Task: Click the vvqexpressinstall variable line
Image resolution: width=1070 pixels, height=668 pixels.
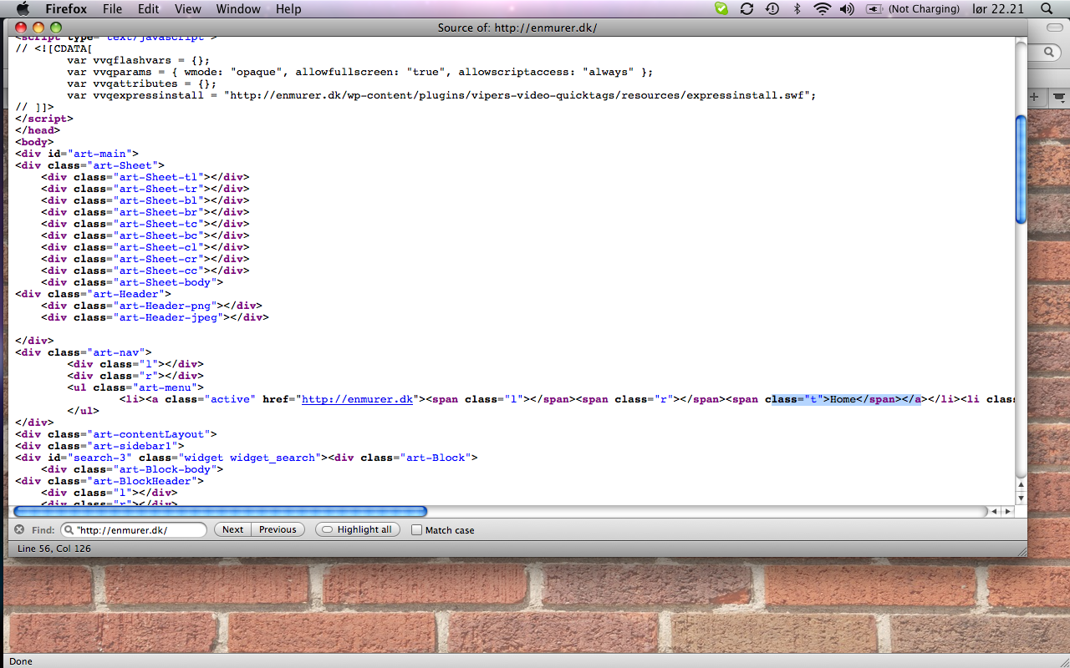Action: tap(441, 95)
